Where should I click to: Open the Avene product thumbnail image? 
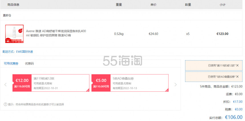point(14,34)
